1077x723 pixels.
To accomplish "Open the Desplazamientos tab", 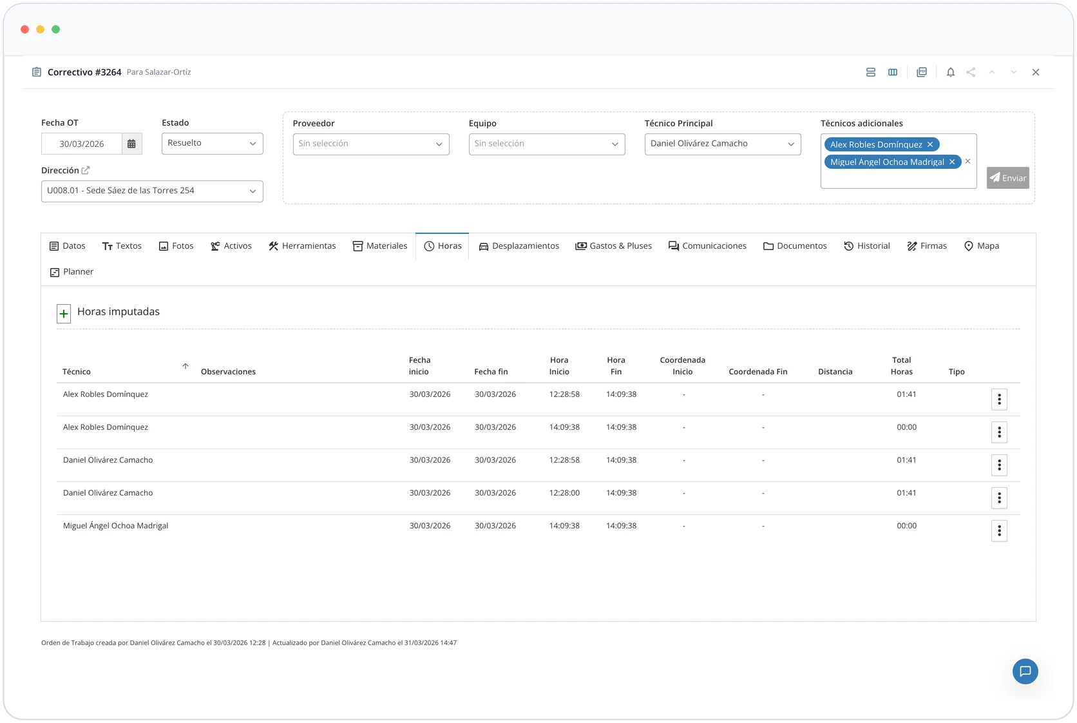I will click(x=519, y=246).
